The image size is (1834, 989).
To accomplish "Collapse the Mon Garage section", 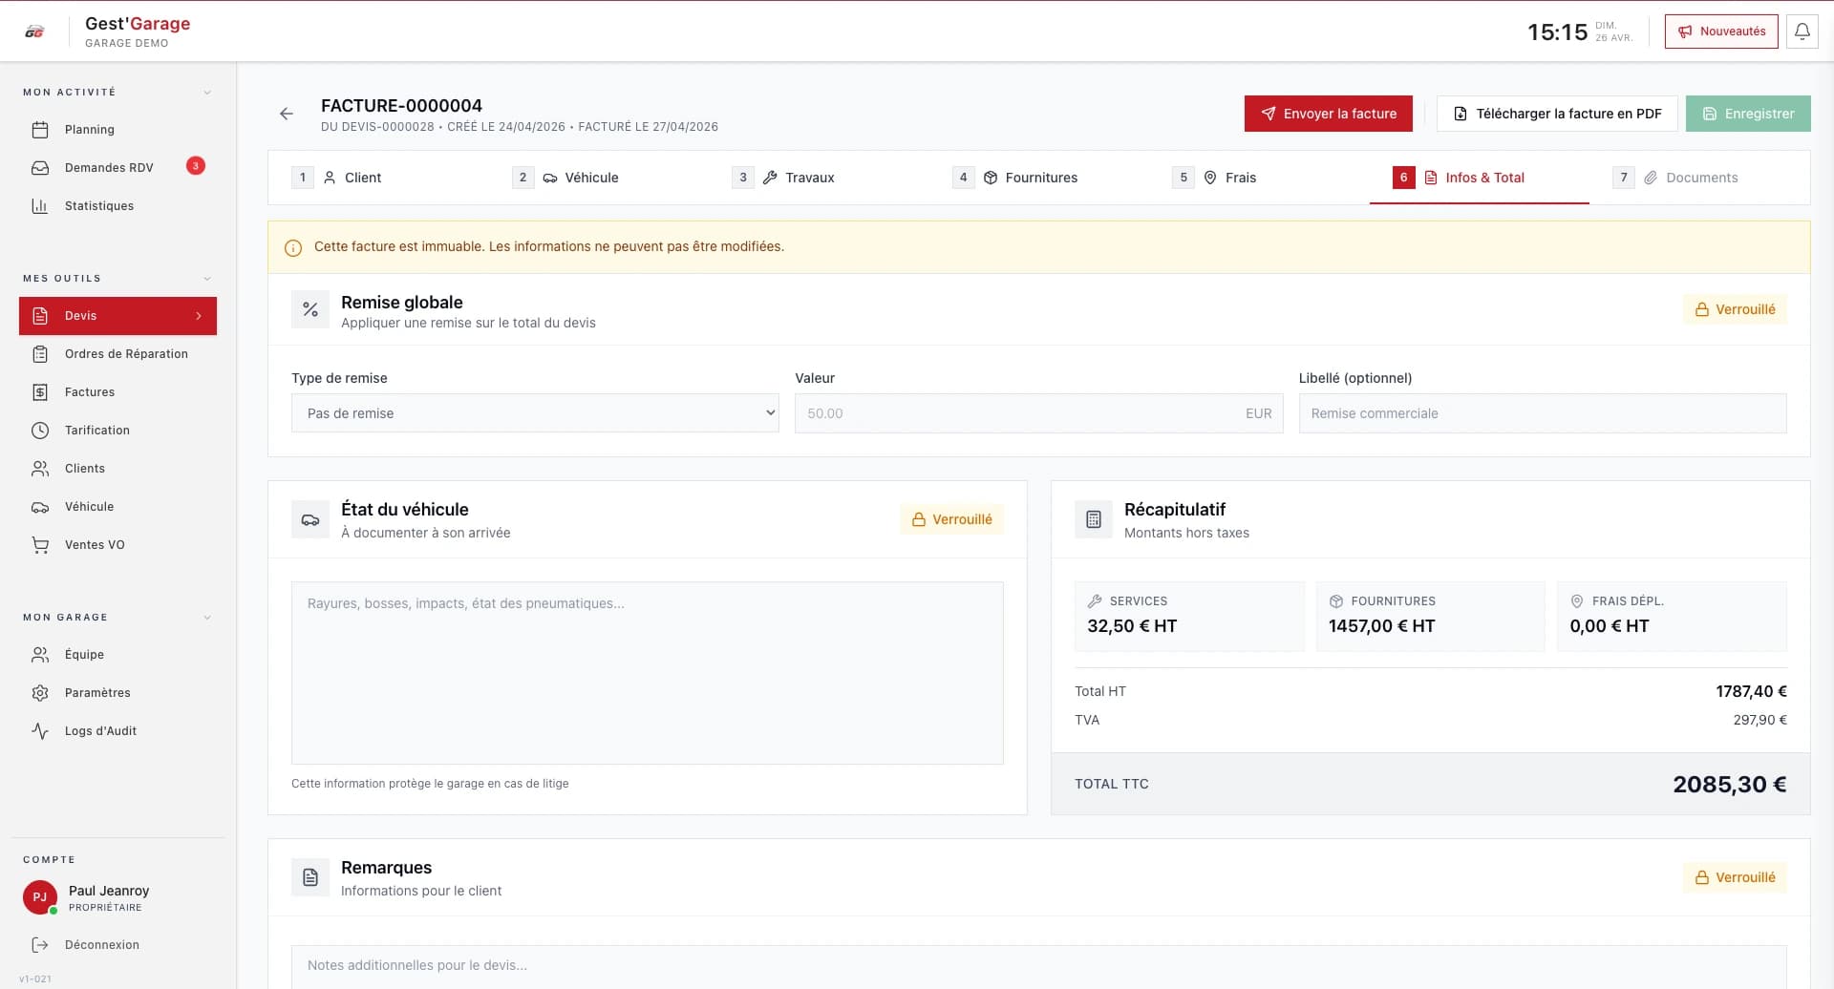I will [x=207, y=618].
